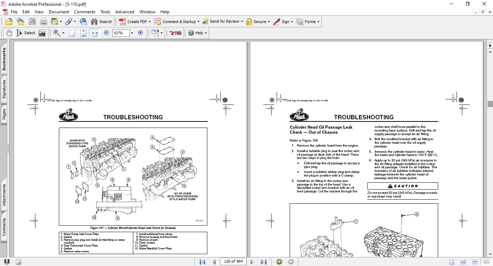The image size is (493, 266).
Task: Show the Pages side panel tab
Action: point(4,115)
